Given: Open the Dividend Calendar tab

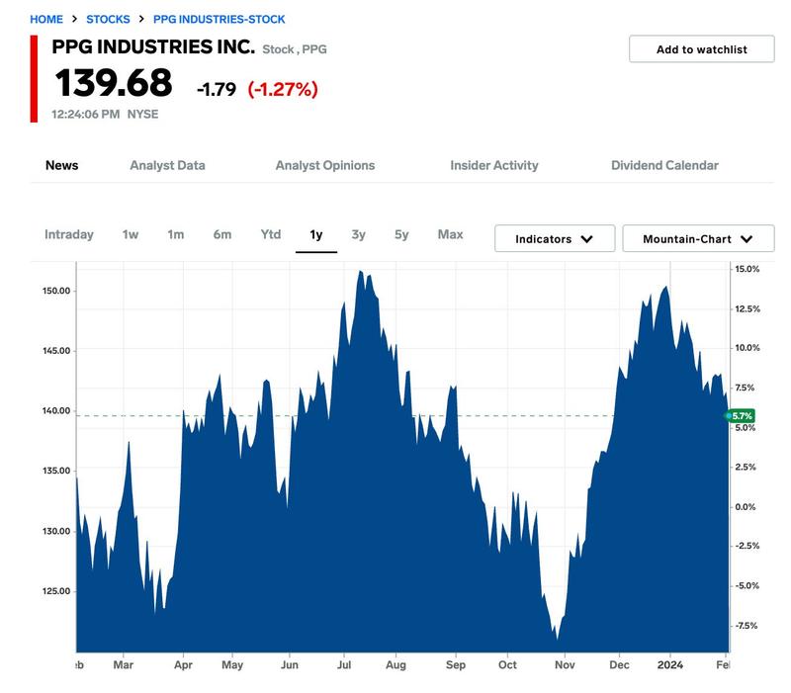Looking at the screenshot, I should pos(664,165).
